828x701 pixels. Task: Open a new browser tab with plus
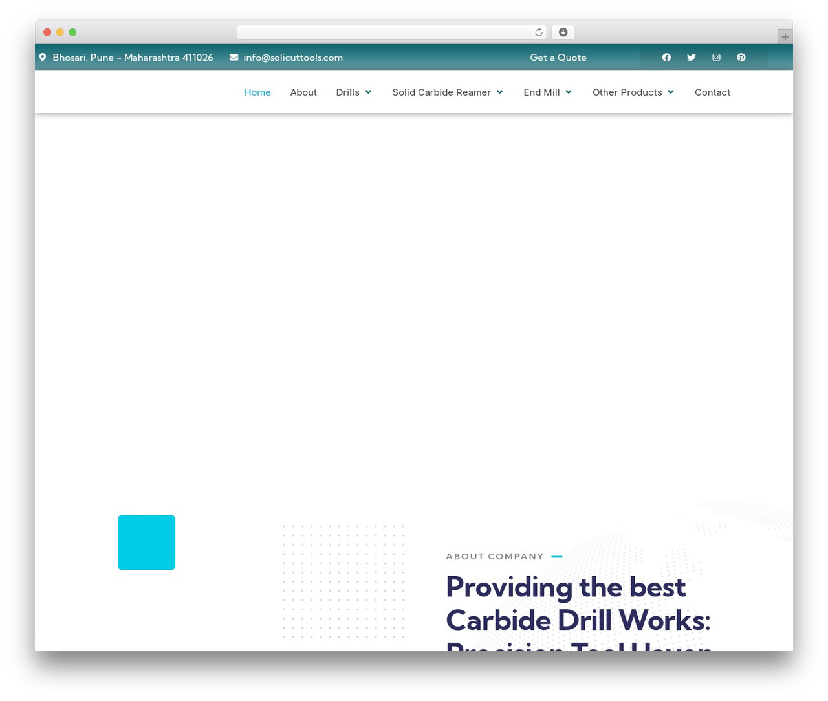(x=785, y=37)
